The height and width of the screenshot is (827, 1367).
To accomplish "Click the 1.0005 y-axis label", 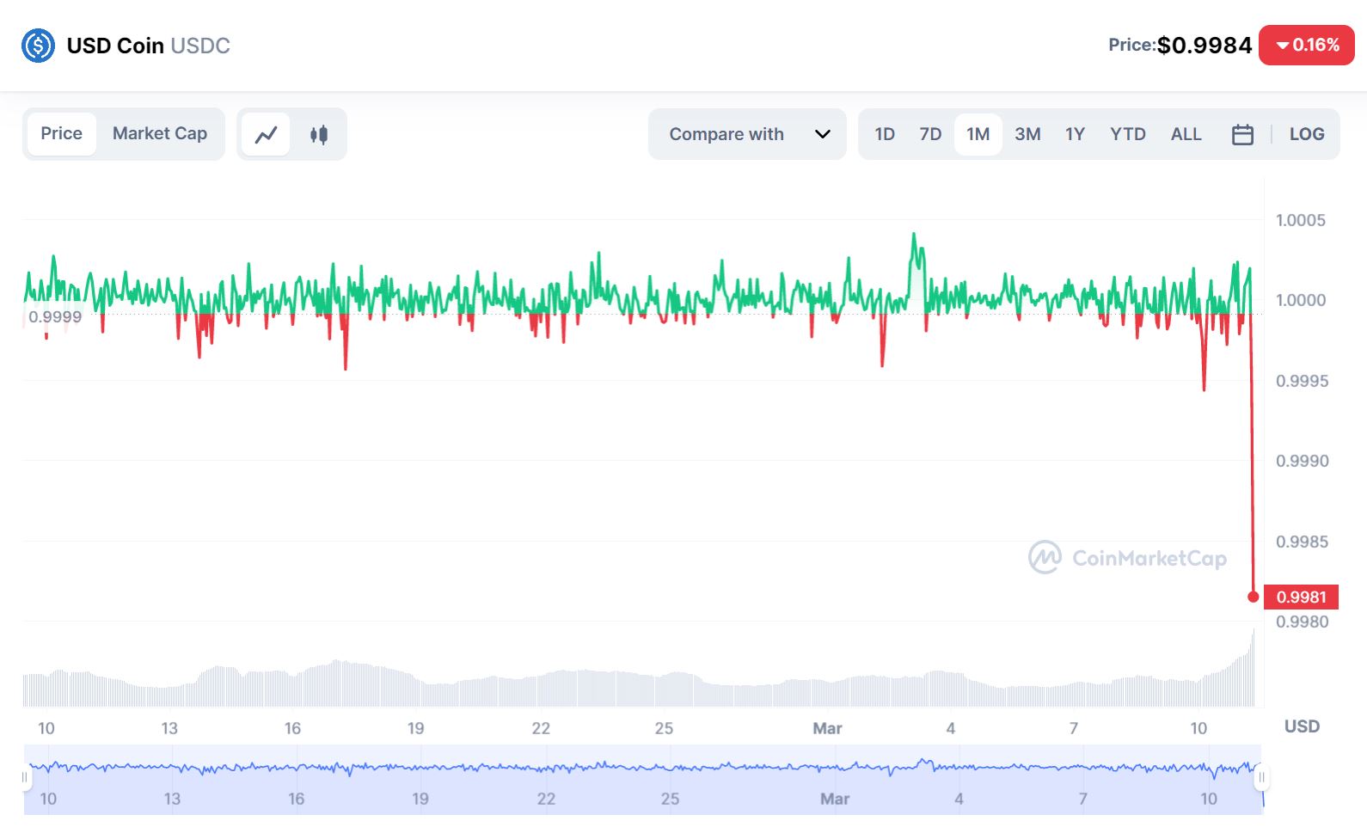I will click(x=1301, y=220).
